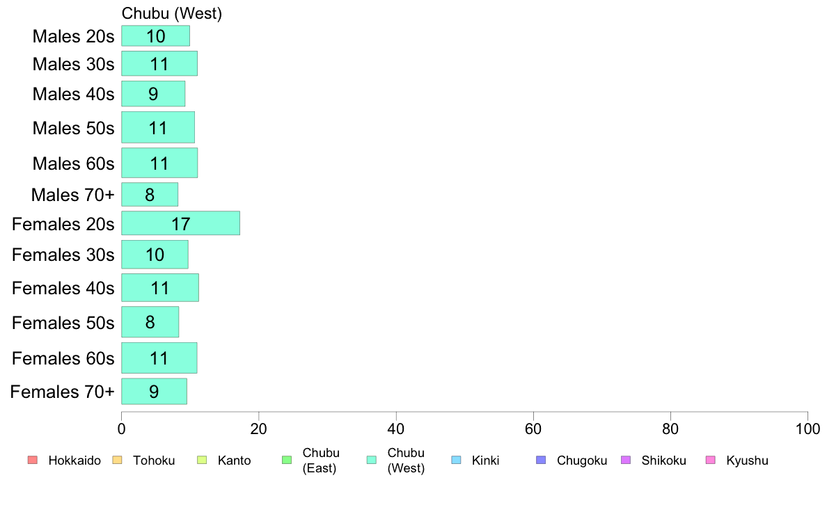Image resolution: width=827 pixels, height=512 pixels.
Task: Click the 100 tick label on x-axis
Action: (x=808, y=429)
